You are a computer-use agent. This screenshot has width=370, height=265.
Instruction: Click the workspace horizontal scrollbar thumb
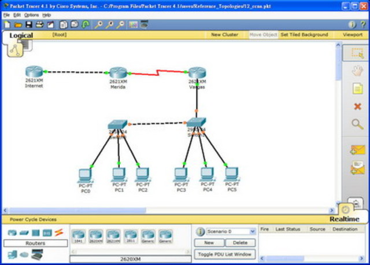(77, 210)
